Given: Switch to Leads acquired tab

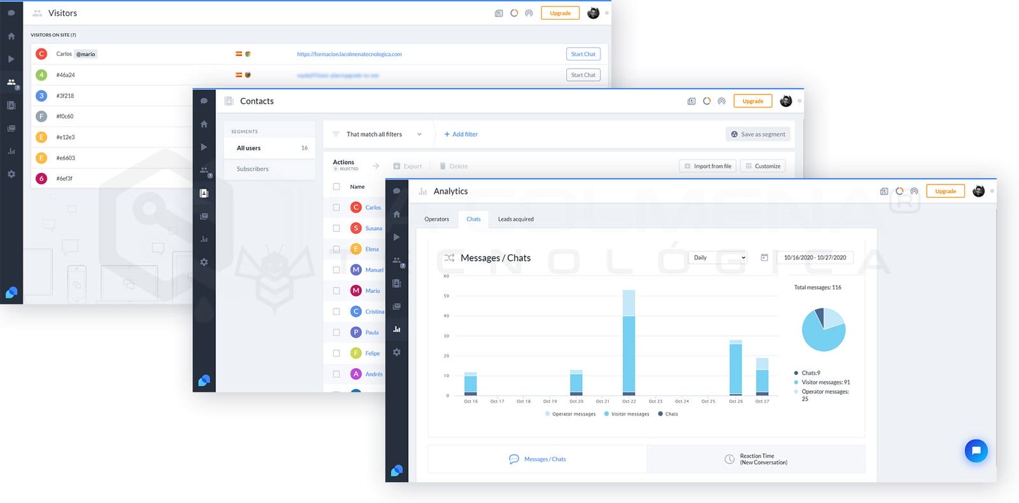Looking at the screenshot, I should (x=516, y=219).
